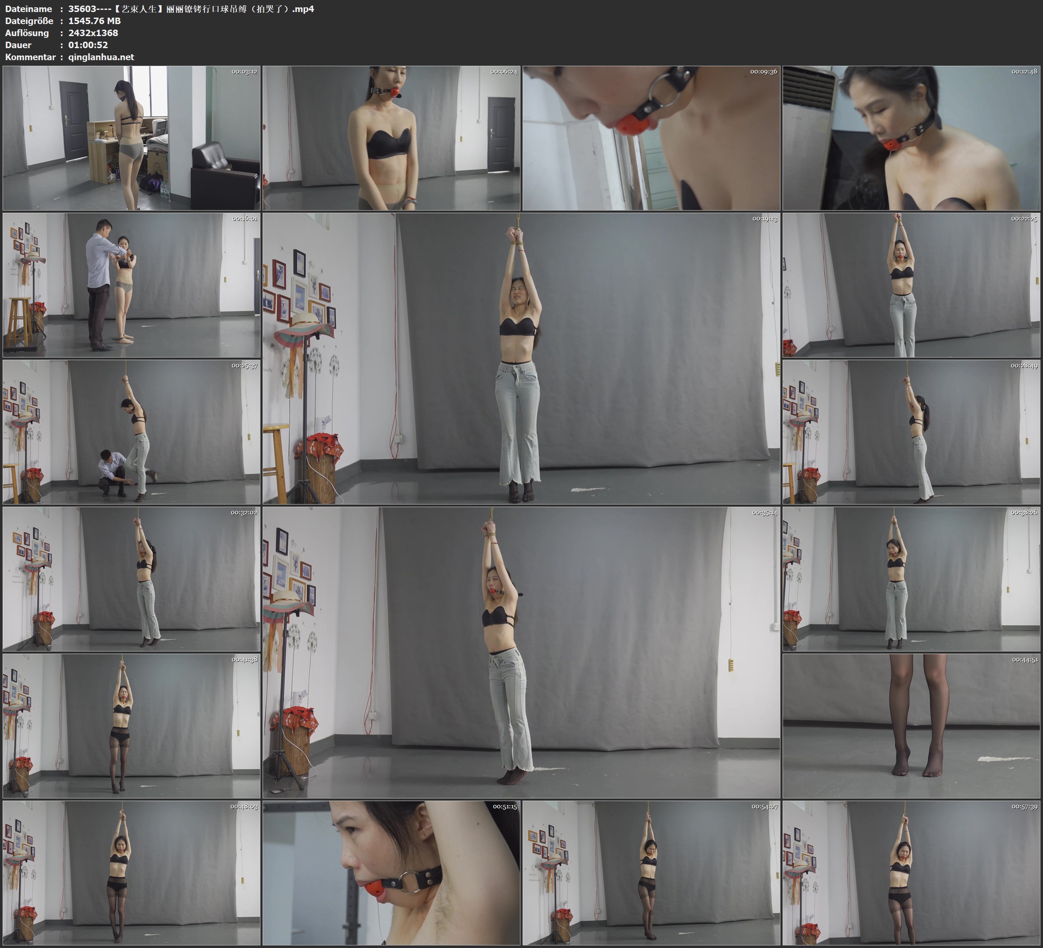1043x948 pixels.
Task: Select the frame marked 00:06:24
Action: 391,138
